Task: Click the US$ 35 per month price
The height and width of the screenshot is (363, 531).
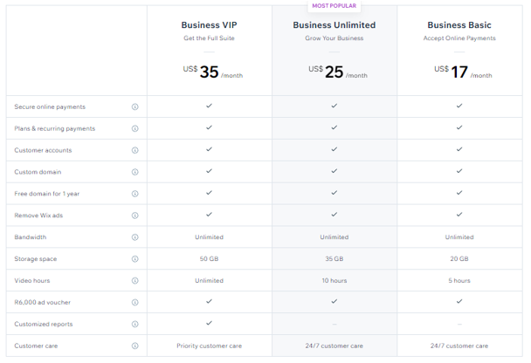Action: pos(213,72)
